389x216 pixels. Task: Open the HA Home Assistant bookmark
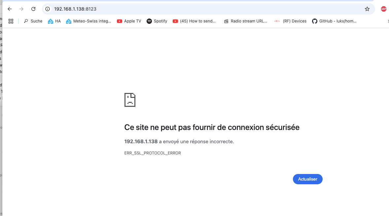coord(54,21)
